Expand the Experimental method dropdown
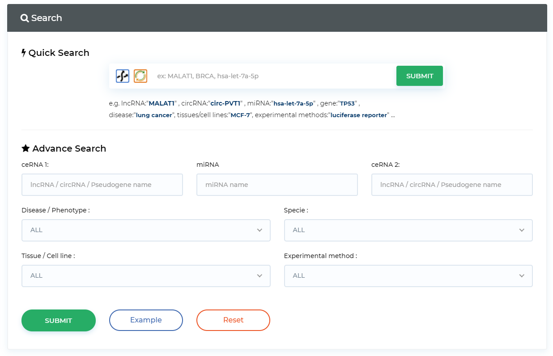The height and width of the screenshot is (356, 553). (x=408, y=276)
